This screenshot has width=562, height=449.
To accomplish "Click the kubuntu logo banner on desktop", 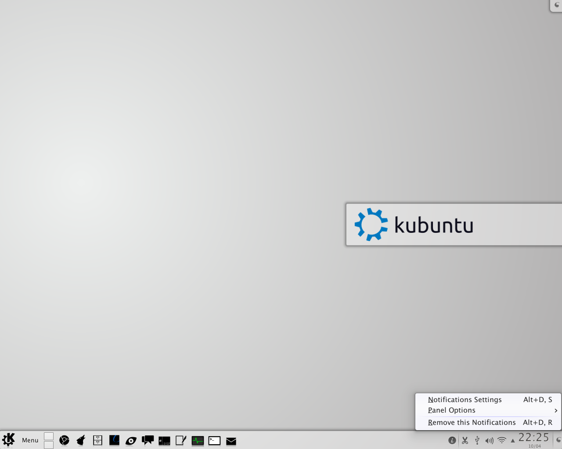I will pos(454,224).
